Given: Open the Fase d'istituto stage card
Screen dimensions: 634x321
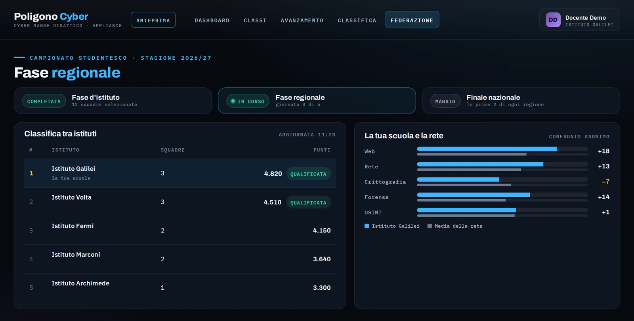Looking at the screenshot, I should [x=113, y=101].
